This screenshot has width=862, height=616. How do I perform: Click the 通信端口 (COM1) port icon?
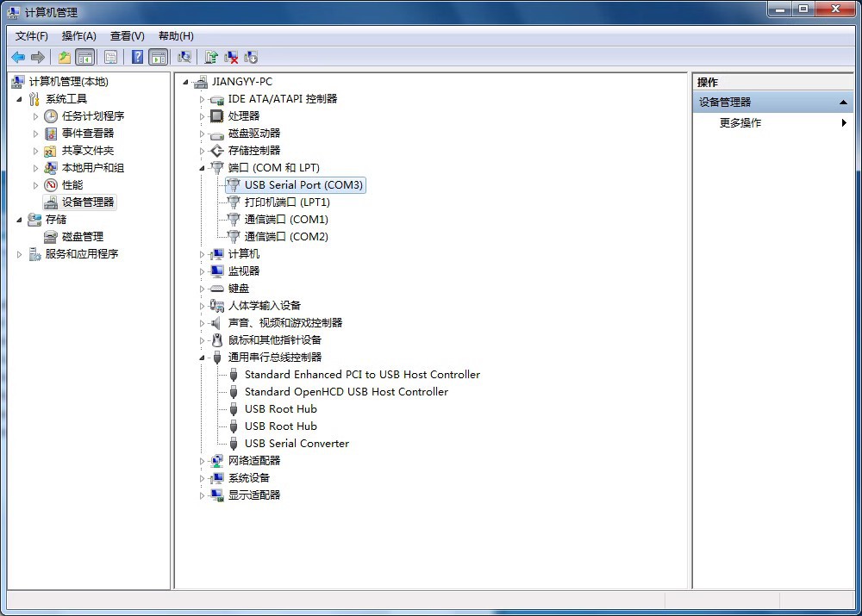(x=234, y=219)
